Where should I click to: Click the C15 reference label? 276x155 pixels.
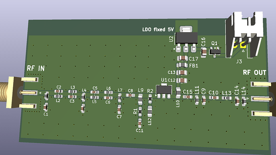click(188, 92)
